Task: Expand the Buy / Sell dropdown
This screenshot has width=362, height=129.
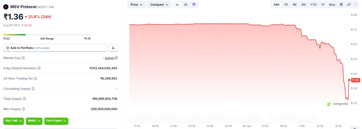Action: 14,121
